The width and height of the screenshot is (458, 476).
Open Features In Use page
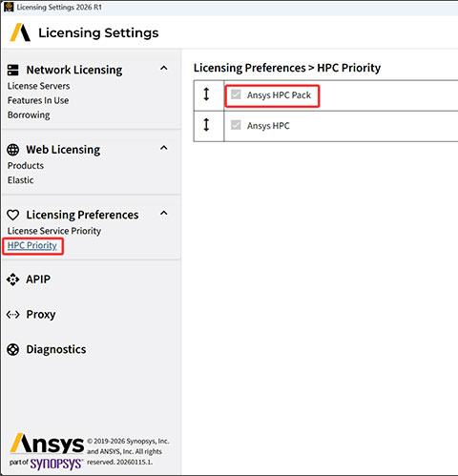38,100
